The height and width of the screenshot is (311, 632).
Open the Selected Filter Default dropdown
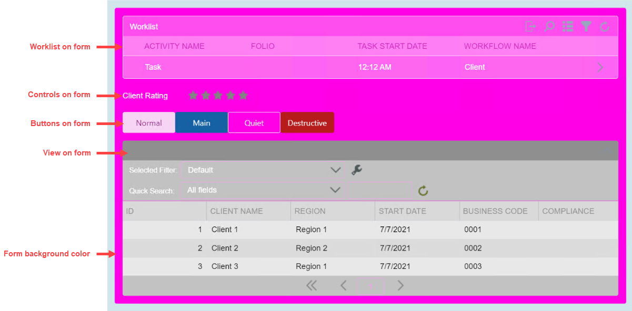pos(263,170)
